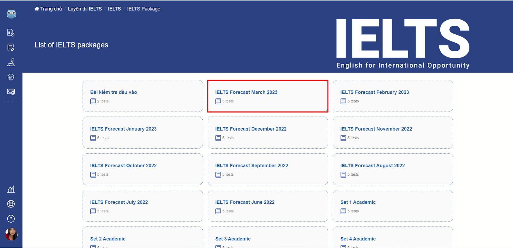Go to Luyện thi IELTS breadcrumb
513x248 pixels.
click(85, 9)
